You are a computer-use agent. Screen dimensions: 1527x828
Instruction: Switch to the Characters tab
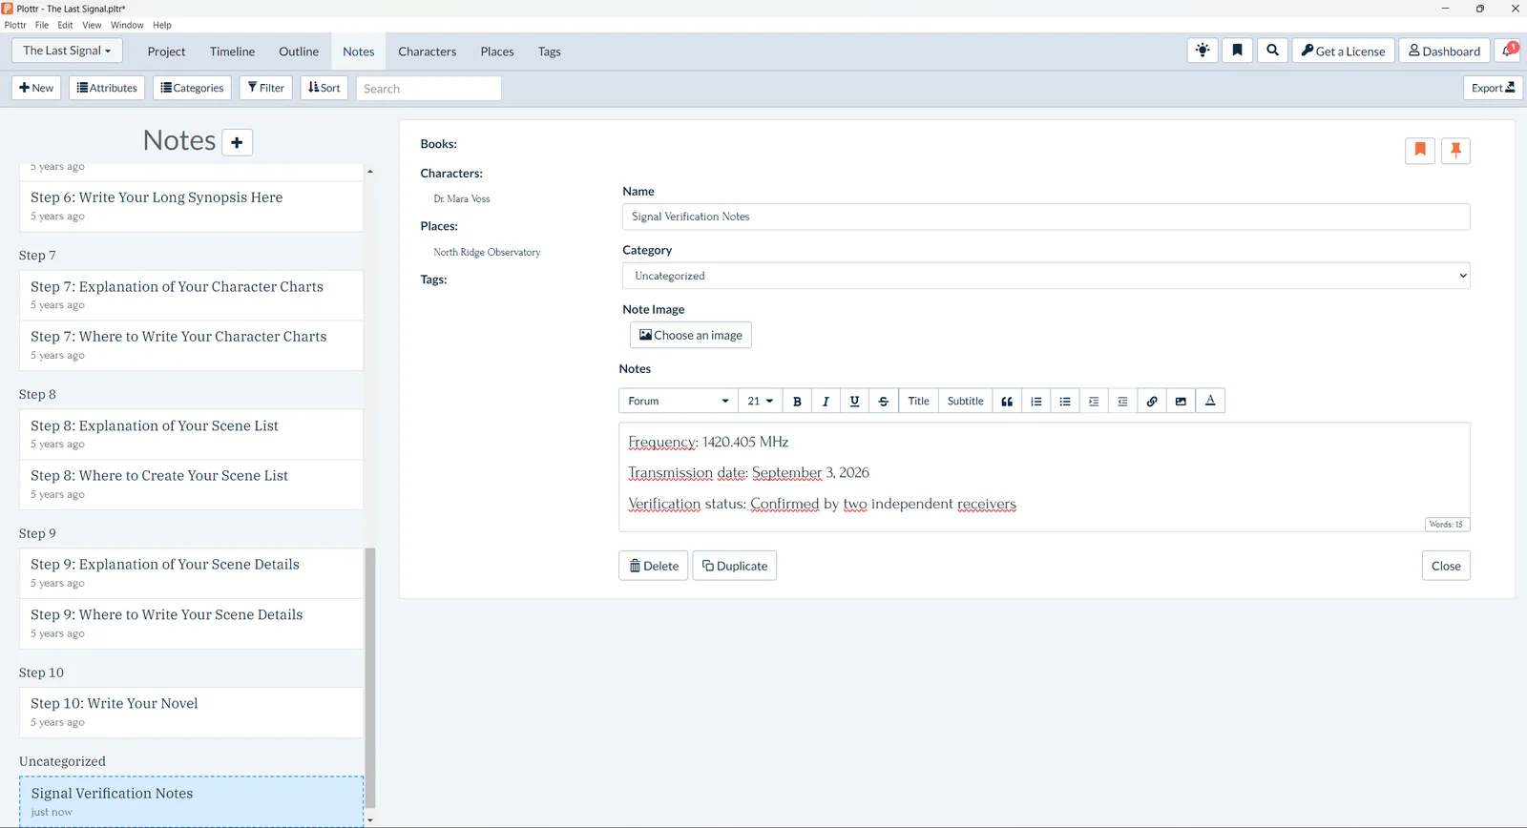coord(427,52)
